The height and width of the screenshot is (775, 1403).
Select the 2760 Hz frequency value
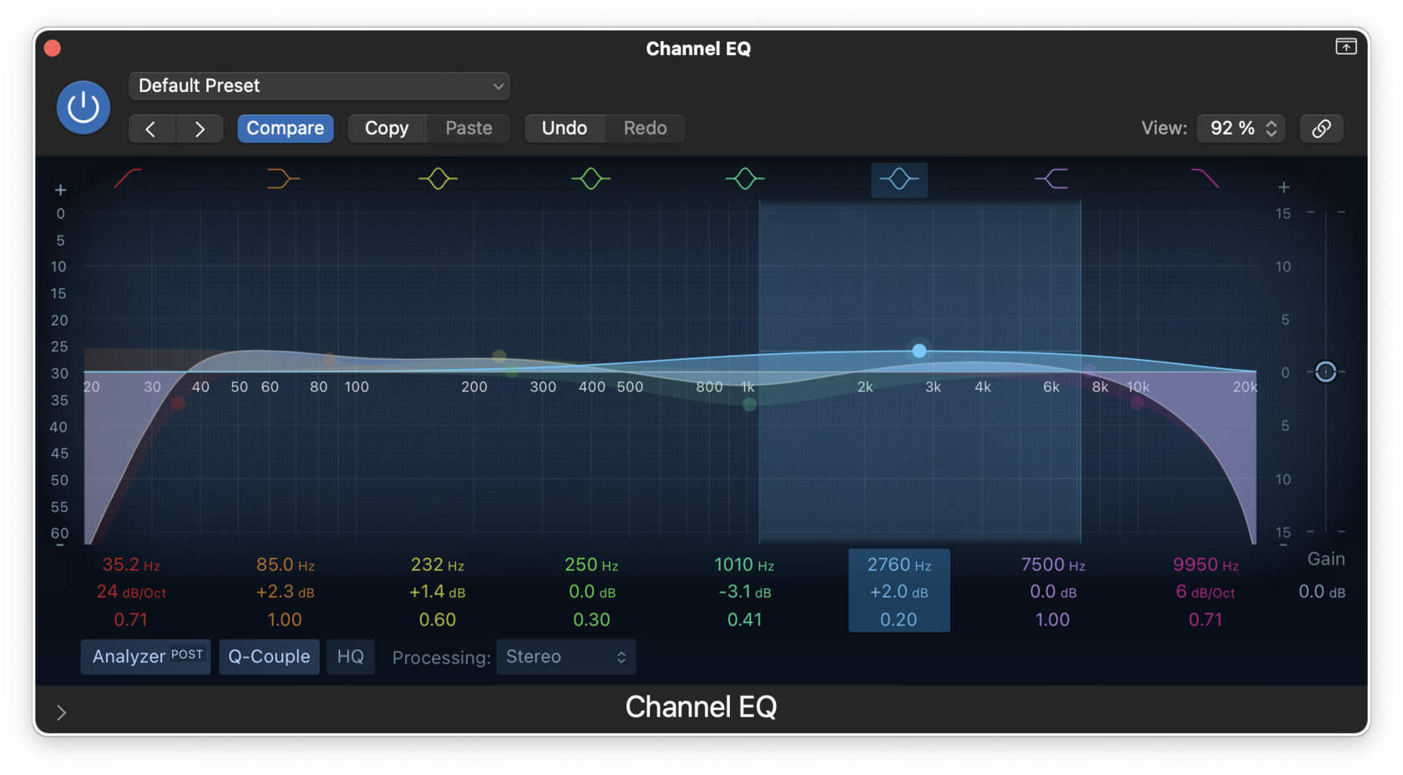[x=899, y=565]
